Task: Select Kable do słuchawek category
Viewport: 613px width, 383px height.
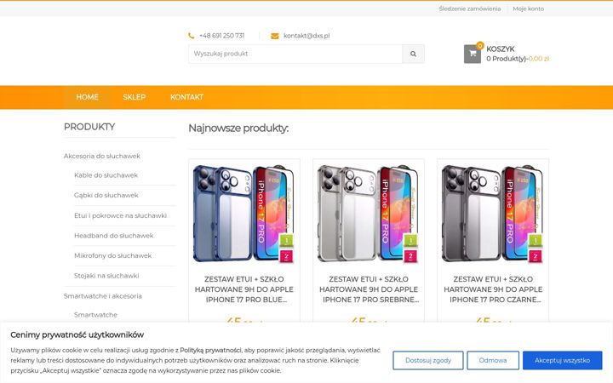Action: (106, 175)
